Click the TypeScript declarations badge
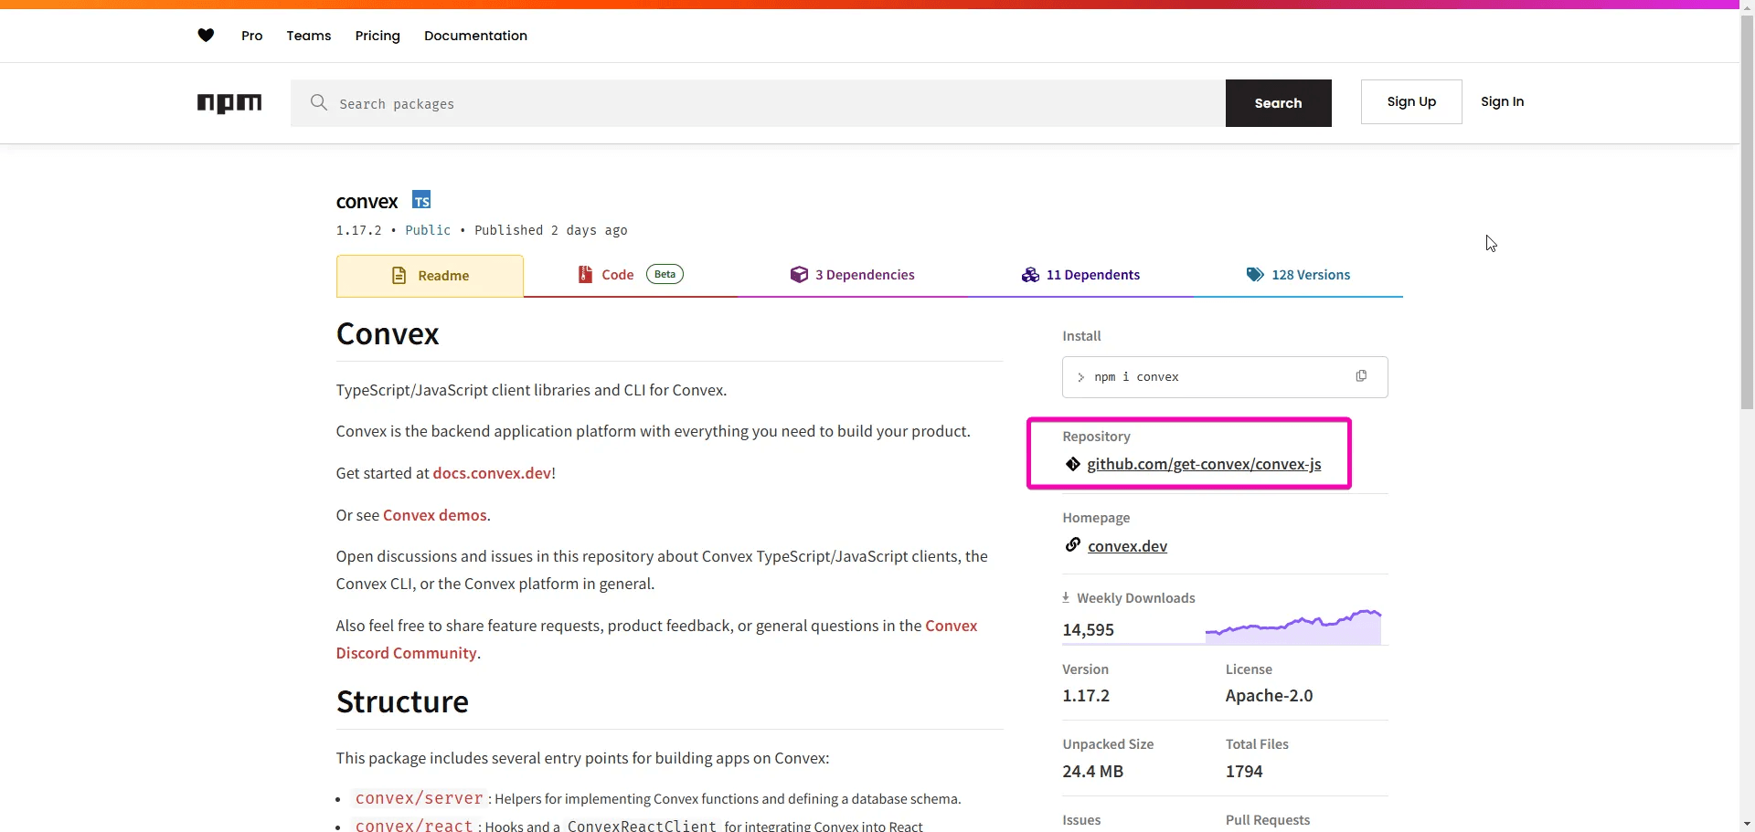Screen dimensions: 1755x832 click(x=421, y=201)
